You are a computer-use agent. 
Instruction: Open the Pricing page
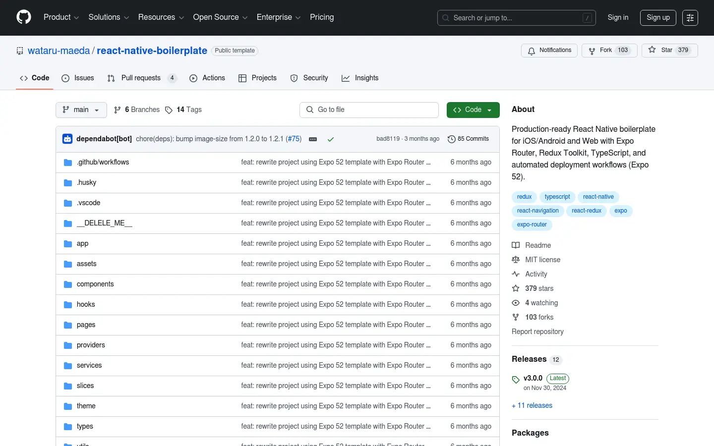322,17
